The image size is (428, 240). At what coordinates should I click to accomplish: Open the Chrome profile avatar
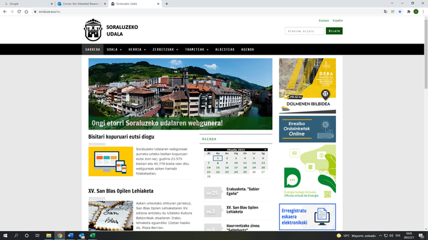click(416, 12)
